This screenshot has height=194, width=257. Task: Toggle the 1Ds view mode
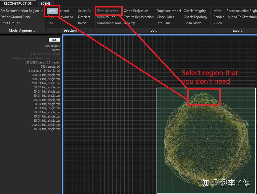click(x=54, y=40)
